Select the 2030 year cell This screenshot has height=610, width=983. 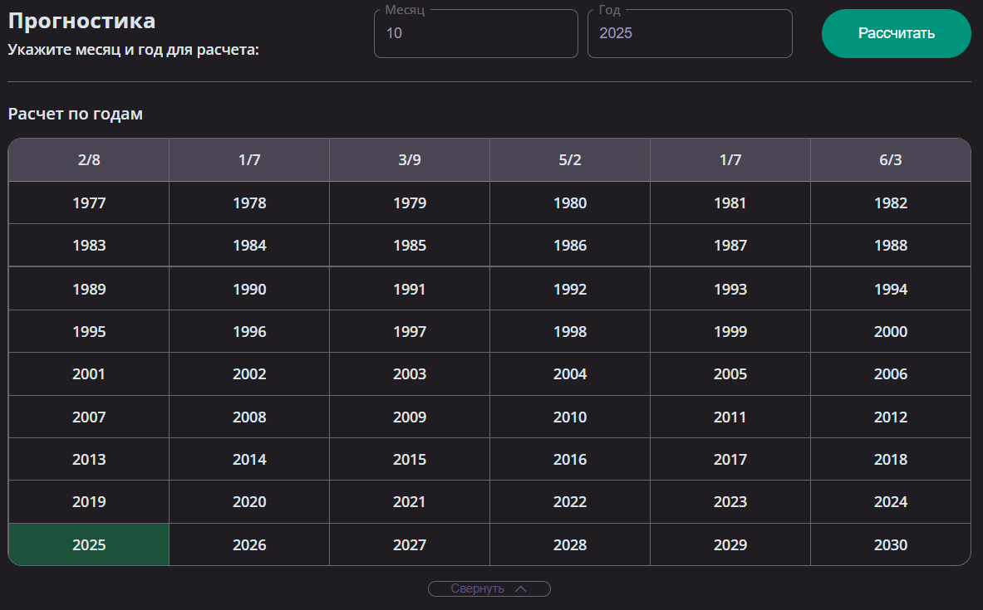click(891, 544)
